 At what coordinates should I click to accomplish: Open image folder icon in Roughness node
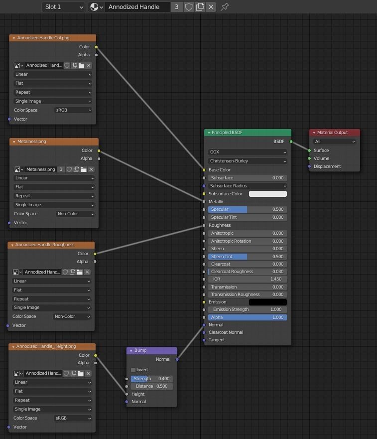click(80, 272)
